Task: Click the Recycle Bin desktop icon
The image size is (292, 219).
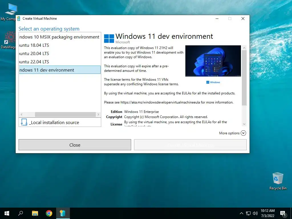Action: point(278,181)
